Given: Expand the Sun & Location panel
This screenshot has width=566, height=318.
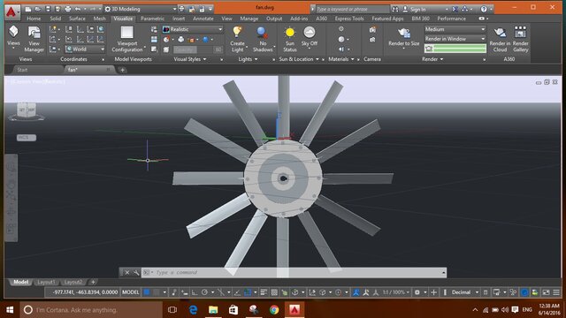Looking at the screenshot, I should coord(299,59).
